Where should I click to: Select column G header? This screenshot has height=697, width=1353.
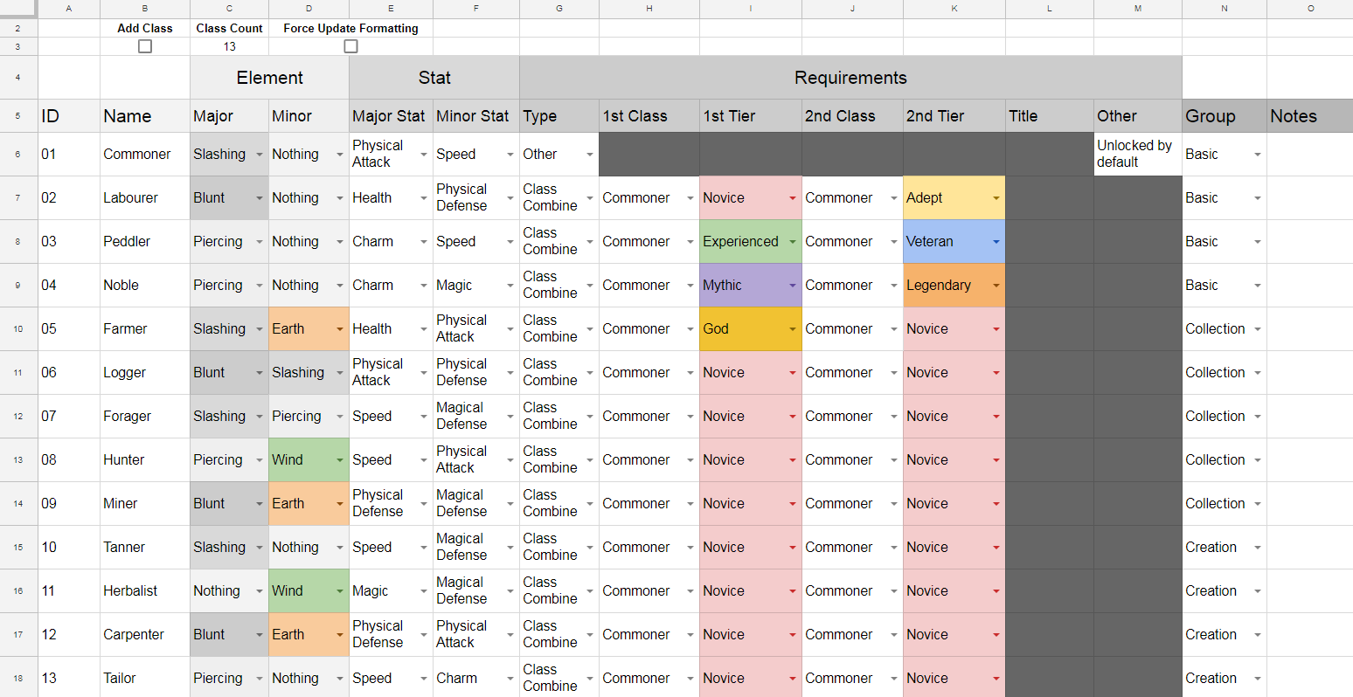click(x=559, y=9)
